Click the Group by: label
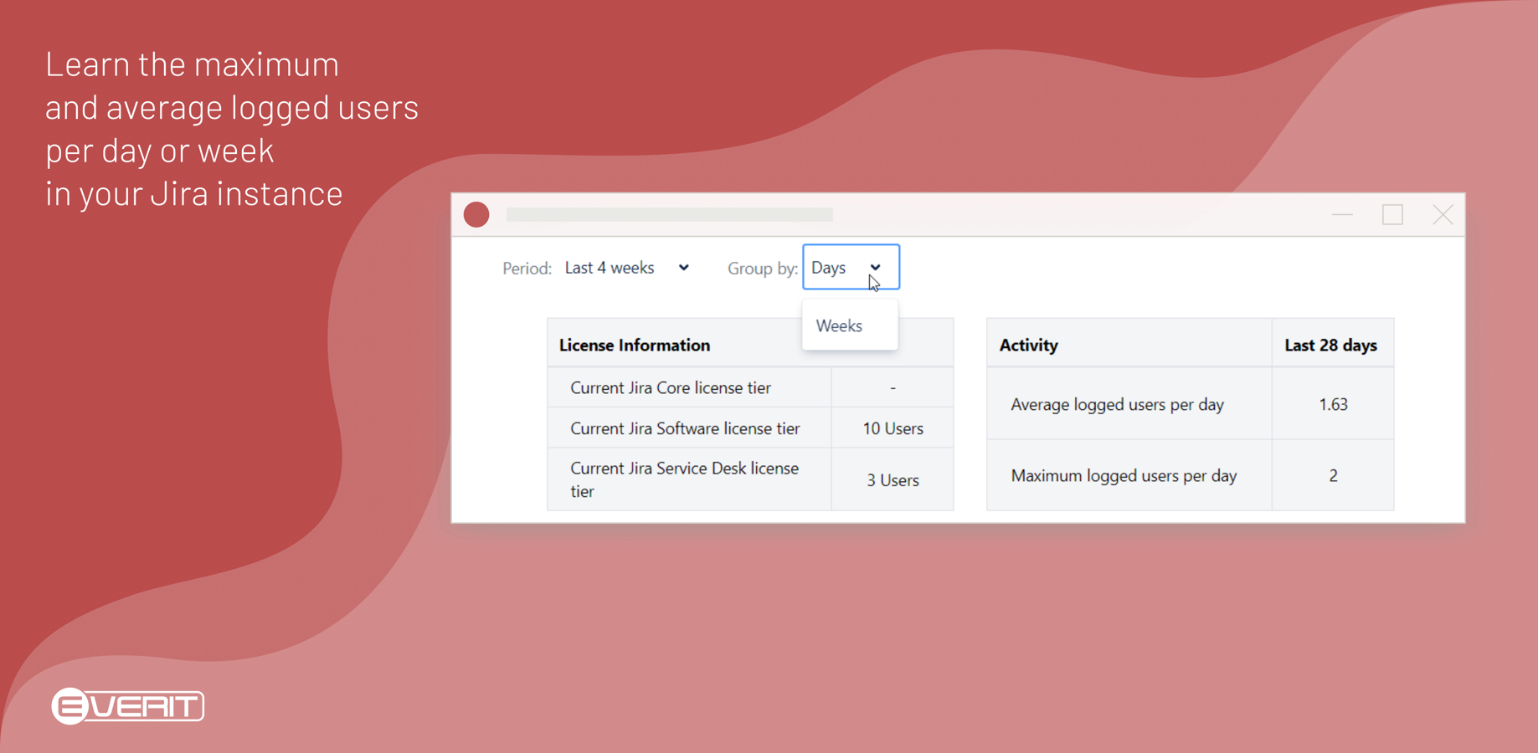This screenshot has width=1538, height=753. tap(762, 269)
